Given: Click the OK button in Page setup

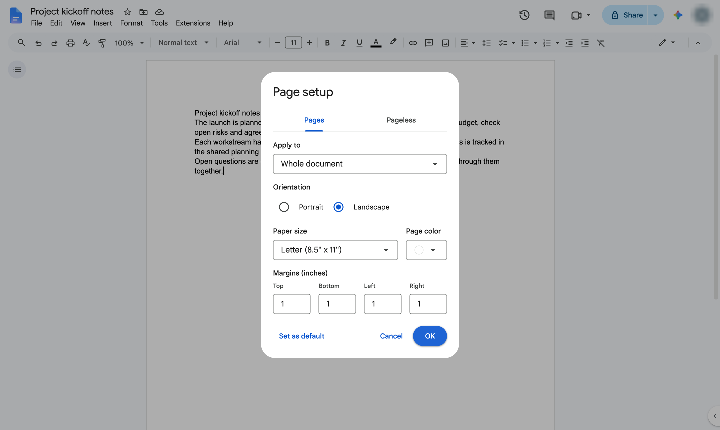Looking at the screenshot, I should click(x=430, y=336).
